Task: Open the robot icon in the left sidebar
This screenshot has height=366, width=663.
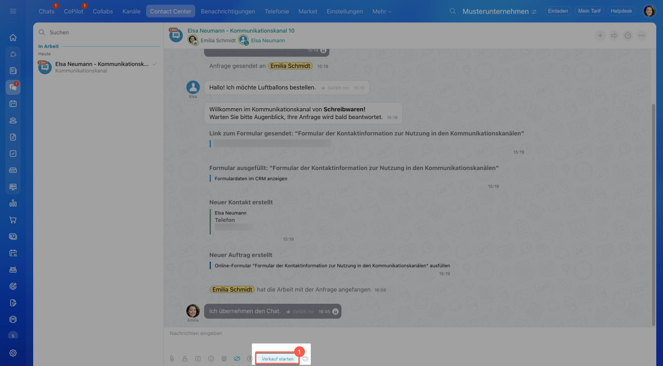Action: (13, 270)
